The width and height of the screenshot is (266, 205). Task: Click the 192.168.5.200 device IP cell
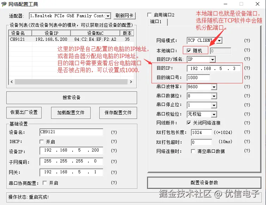point(51,39)
